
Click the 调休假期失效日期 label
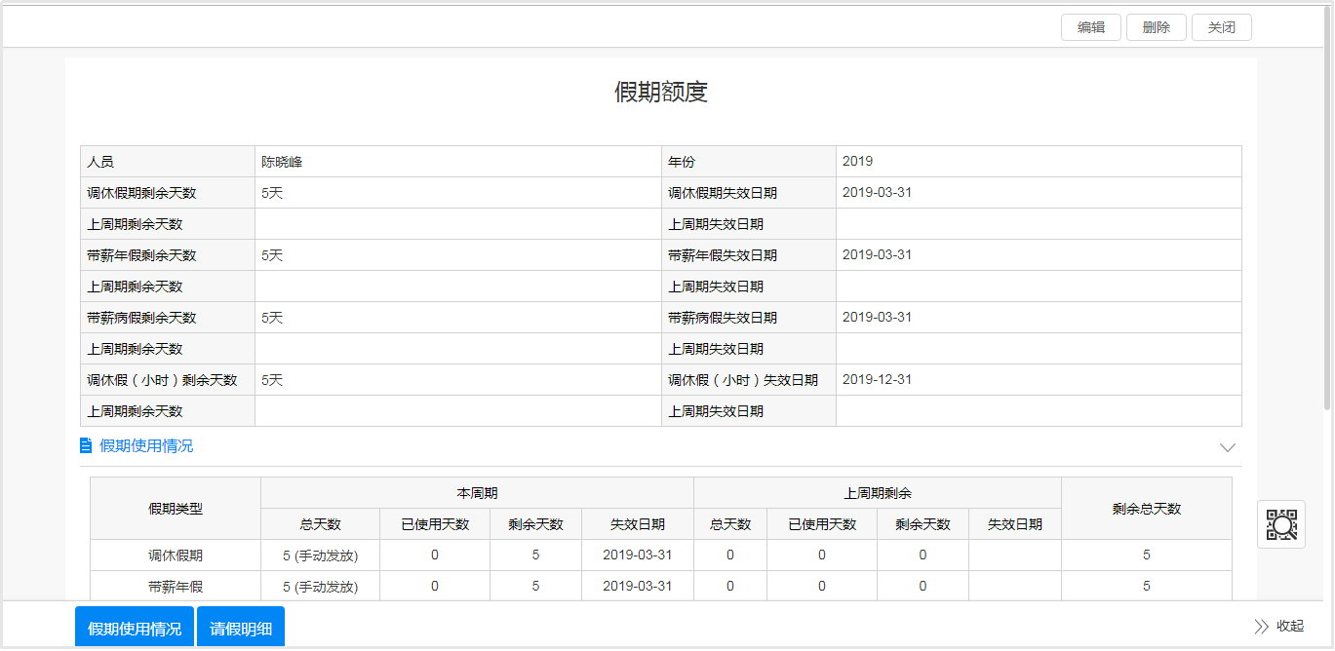pos(723,193)
